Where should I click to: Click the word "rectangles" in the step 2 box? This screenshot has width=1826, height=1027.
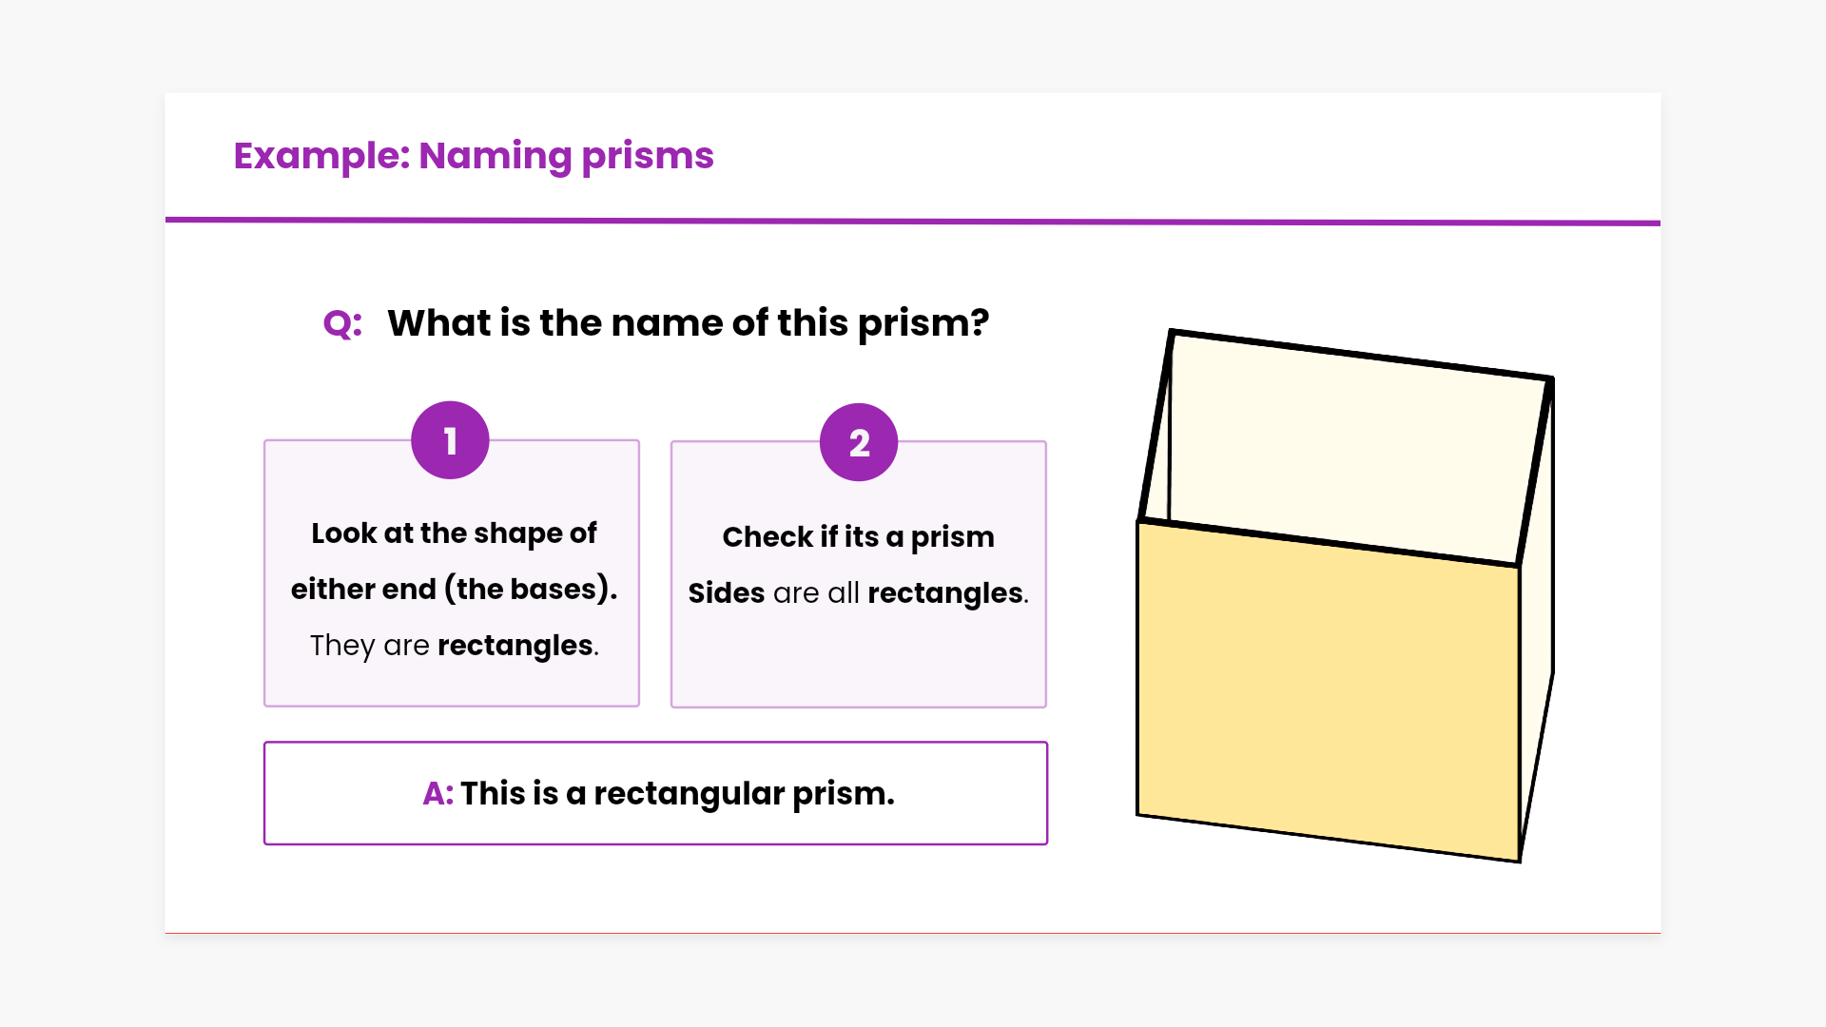[x=945, y=593]
